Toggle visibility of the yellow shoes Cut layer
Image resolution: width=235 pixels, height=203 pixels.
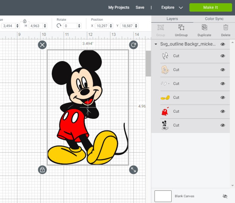(223, 98)
